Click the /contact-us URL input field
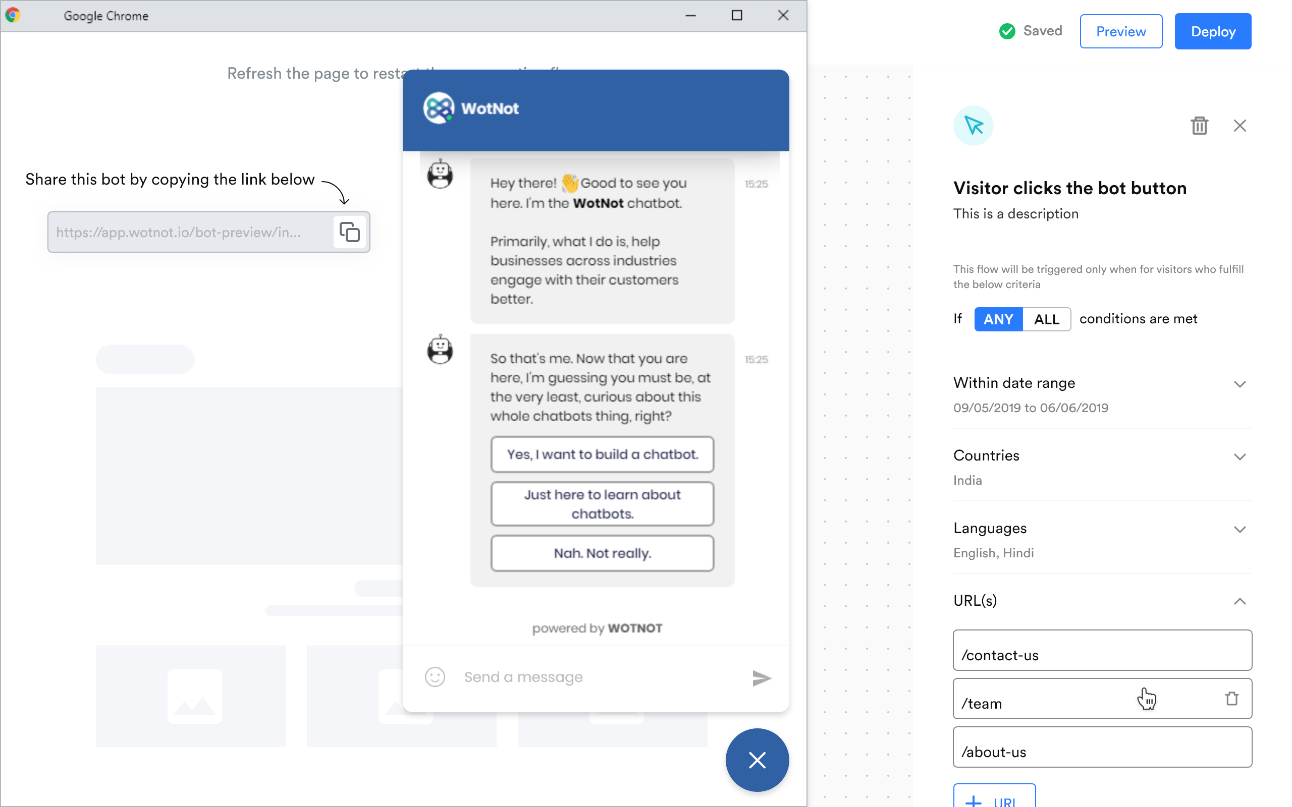The height and width of the screenshot is (807, 1292). [1102, 650]
